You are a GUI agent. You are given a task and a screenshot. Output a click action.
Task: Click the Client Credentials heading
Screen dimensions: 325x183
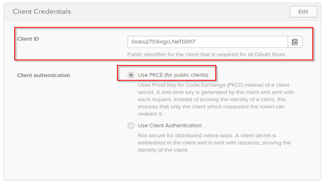tap(42, 11)
